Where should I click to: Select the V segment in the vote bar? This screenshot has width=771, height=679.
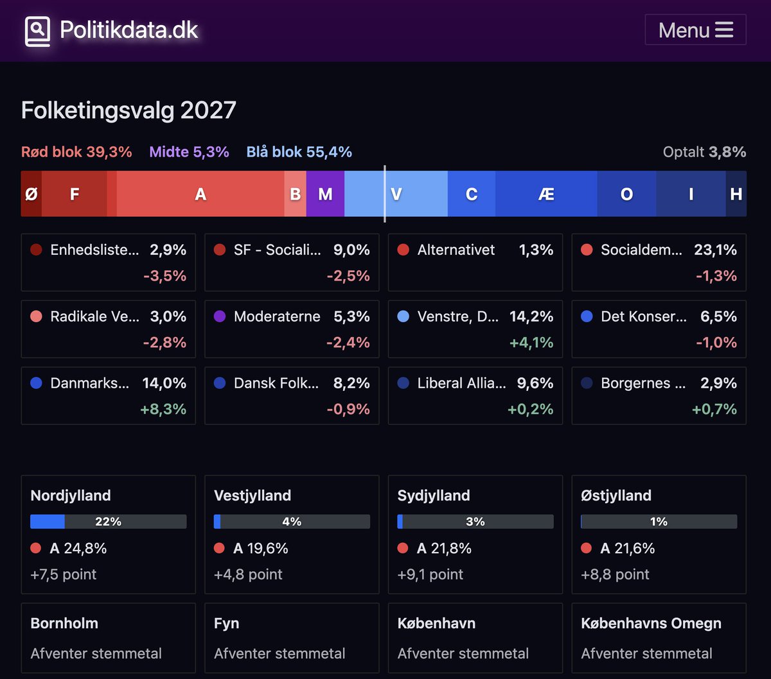click(x=396, y=194)
